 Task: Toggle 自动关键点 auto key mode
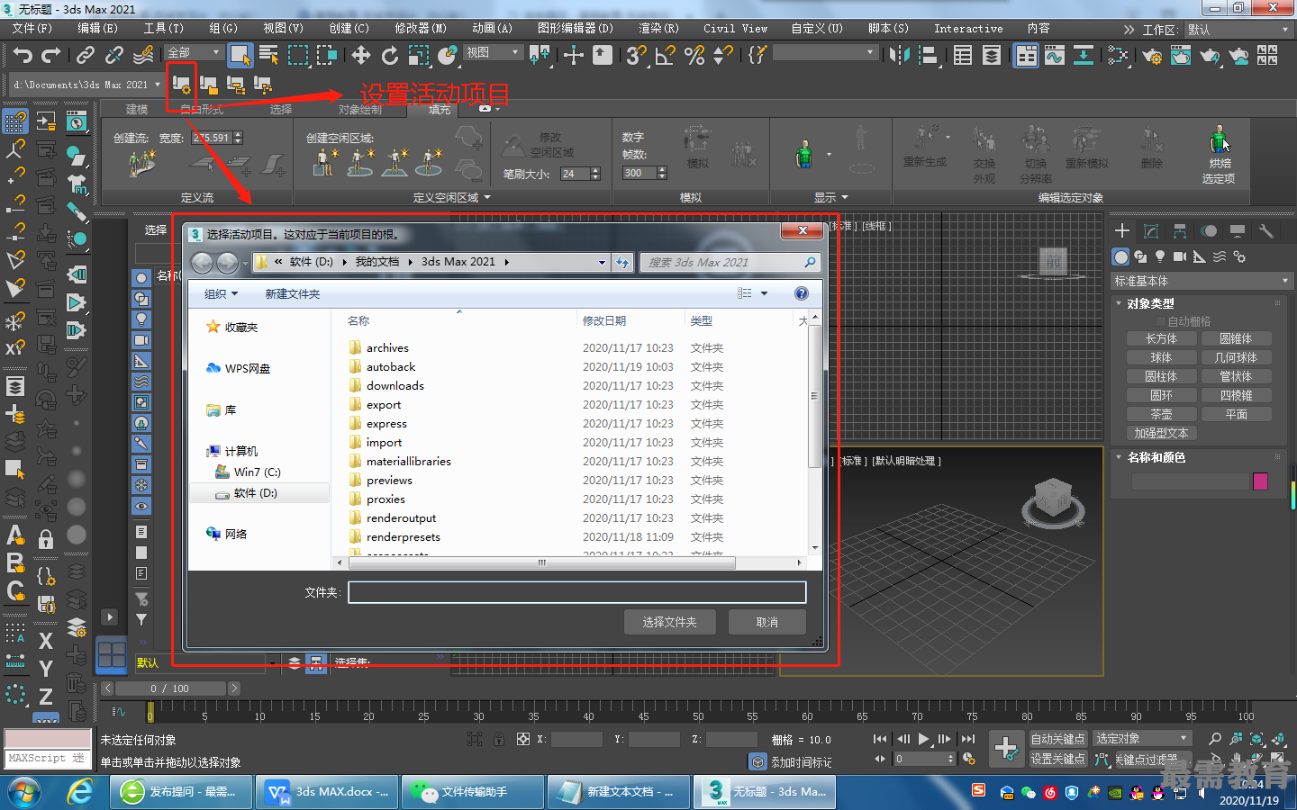1057,739
